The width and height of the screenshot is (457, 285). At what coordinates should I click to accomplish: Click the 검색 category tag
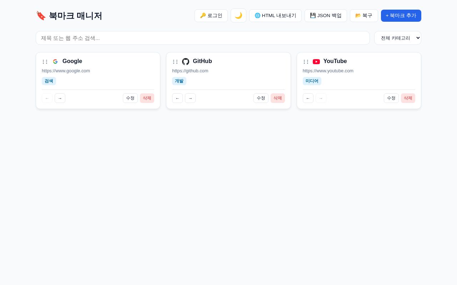(x=49, y=81)
